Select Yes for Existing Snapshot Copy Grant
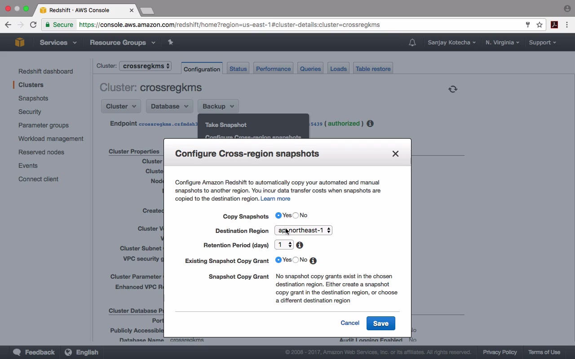This screenshot has height=359, width=575. [279, 260]
